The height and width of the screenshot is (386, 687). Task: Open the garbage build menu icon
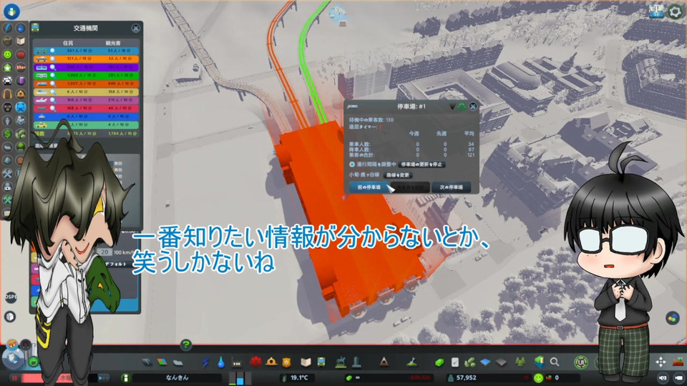pyautogui.click(x=237, y=362)
